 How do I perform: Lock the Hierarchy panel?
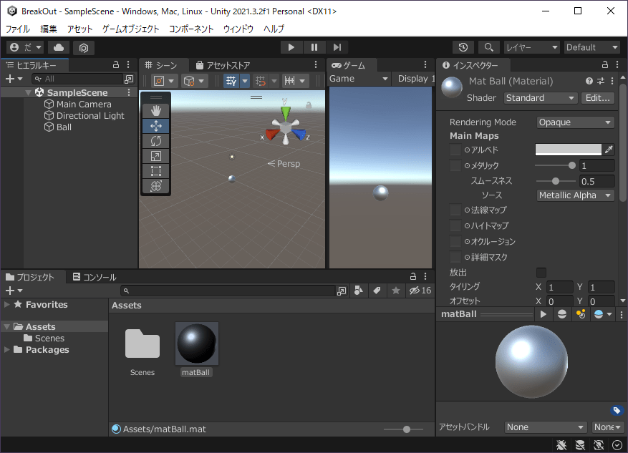click(116, 65)
